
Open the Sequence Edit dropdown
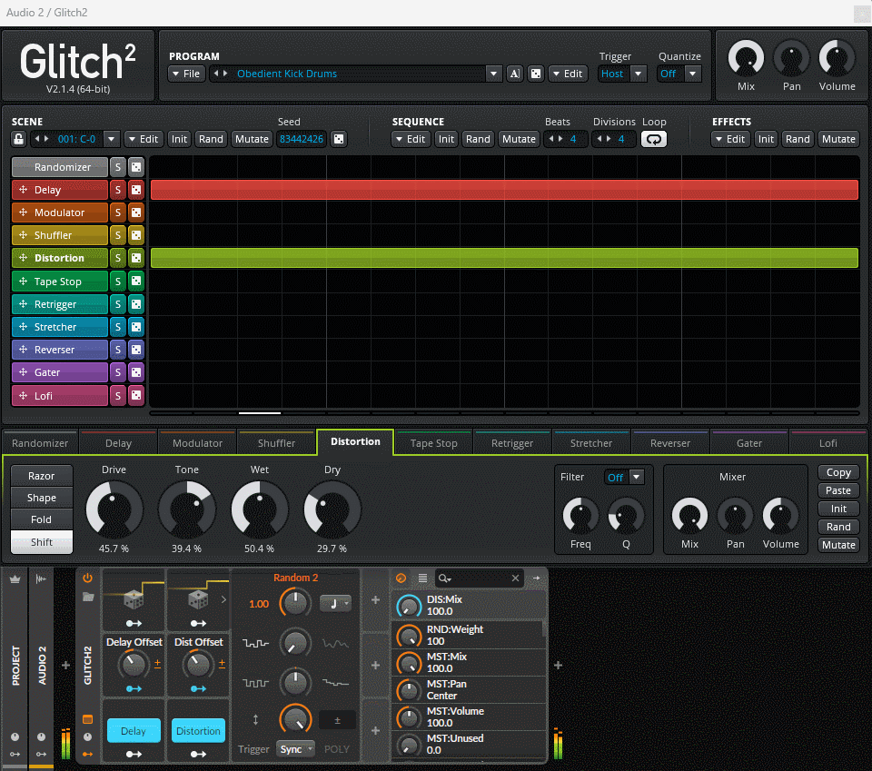point(411,139)
